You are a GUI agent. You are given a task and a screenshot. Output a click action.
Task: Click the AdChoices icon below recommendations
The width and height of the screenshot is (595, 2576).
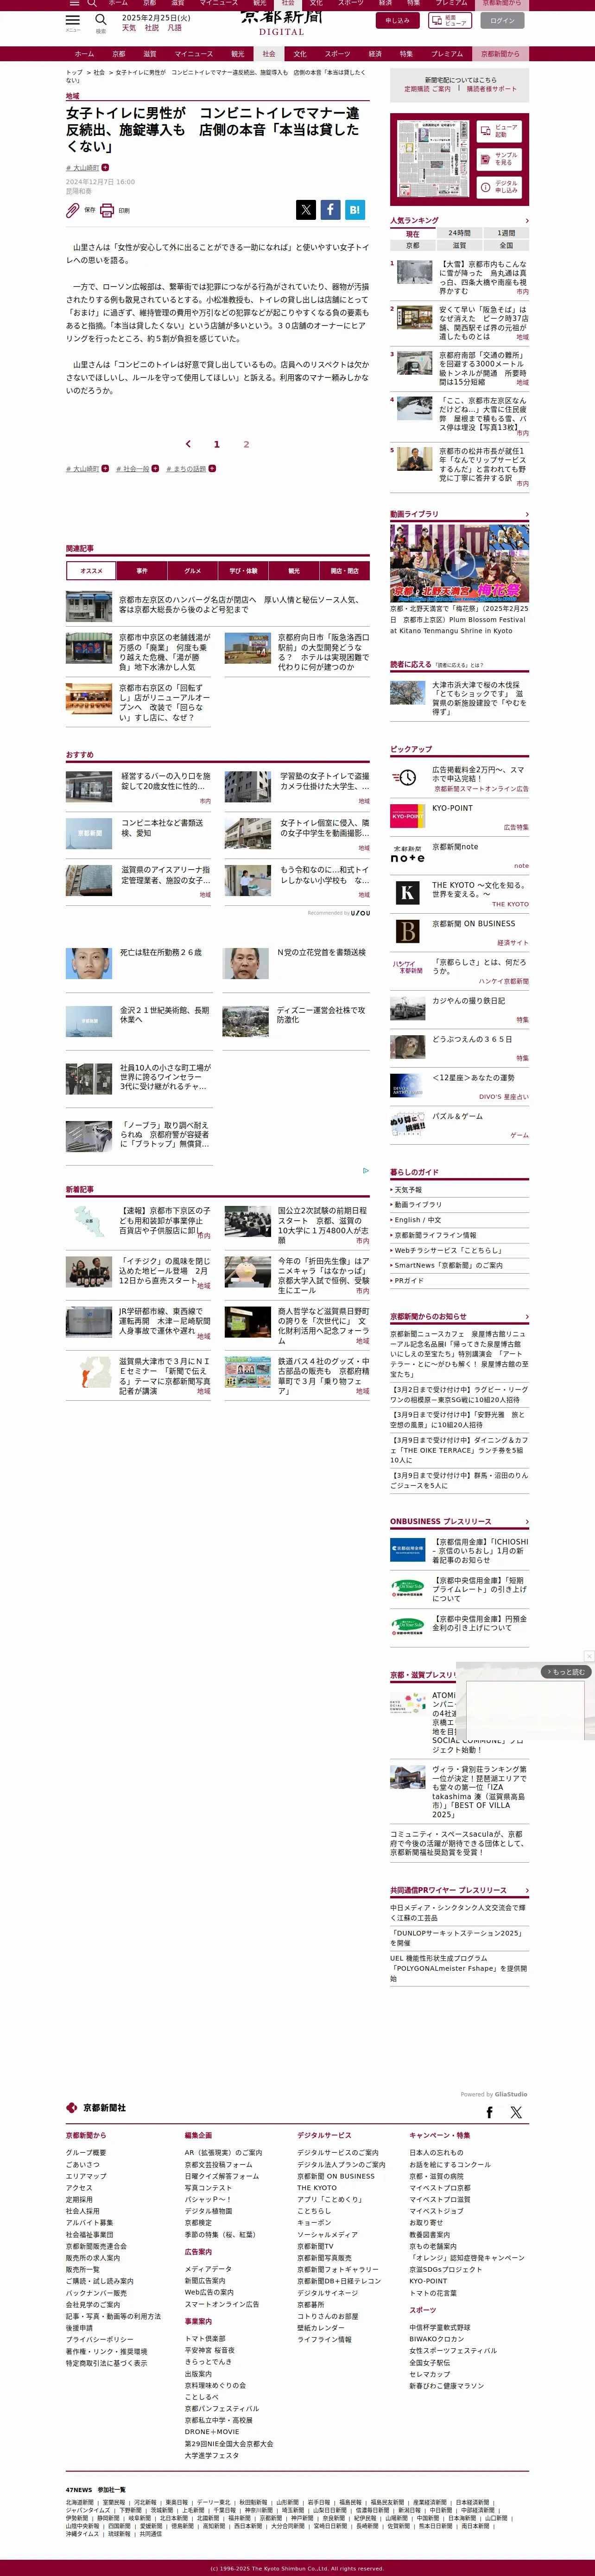tap(365, 1170)
